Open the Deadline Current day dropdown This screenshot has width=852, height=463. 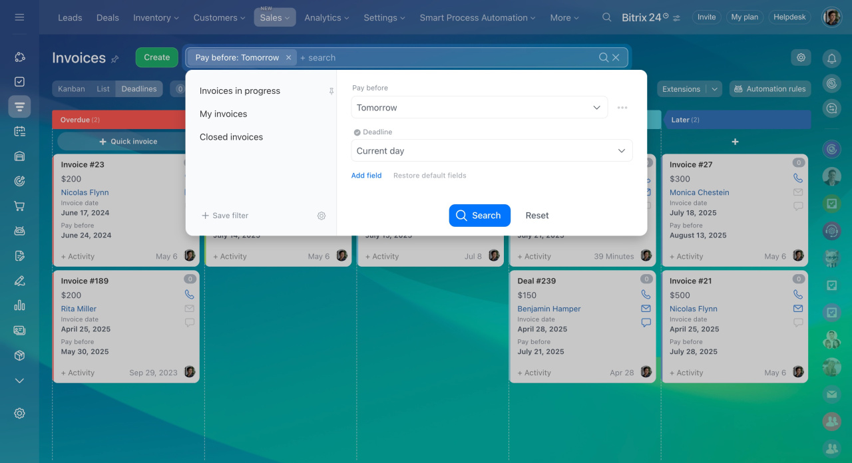tap(621, 151)
